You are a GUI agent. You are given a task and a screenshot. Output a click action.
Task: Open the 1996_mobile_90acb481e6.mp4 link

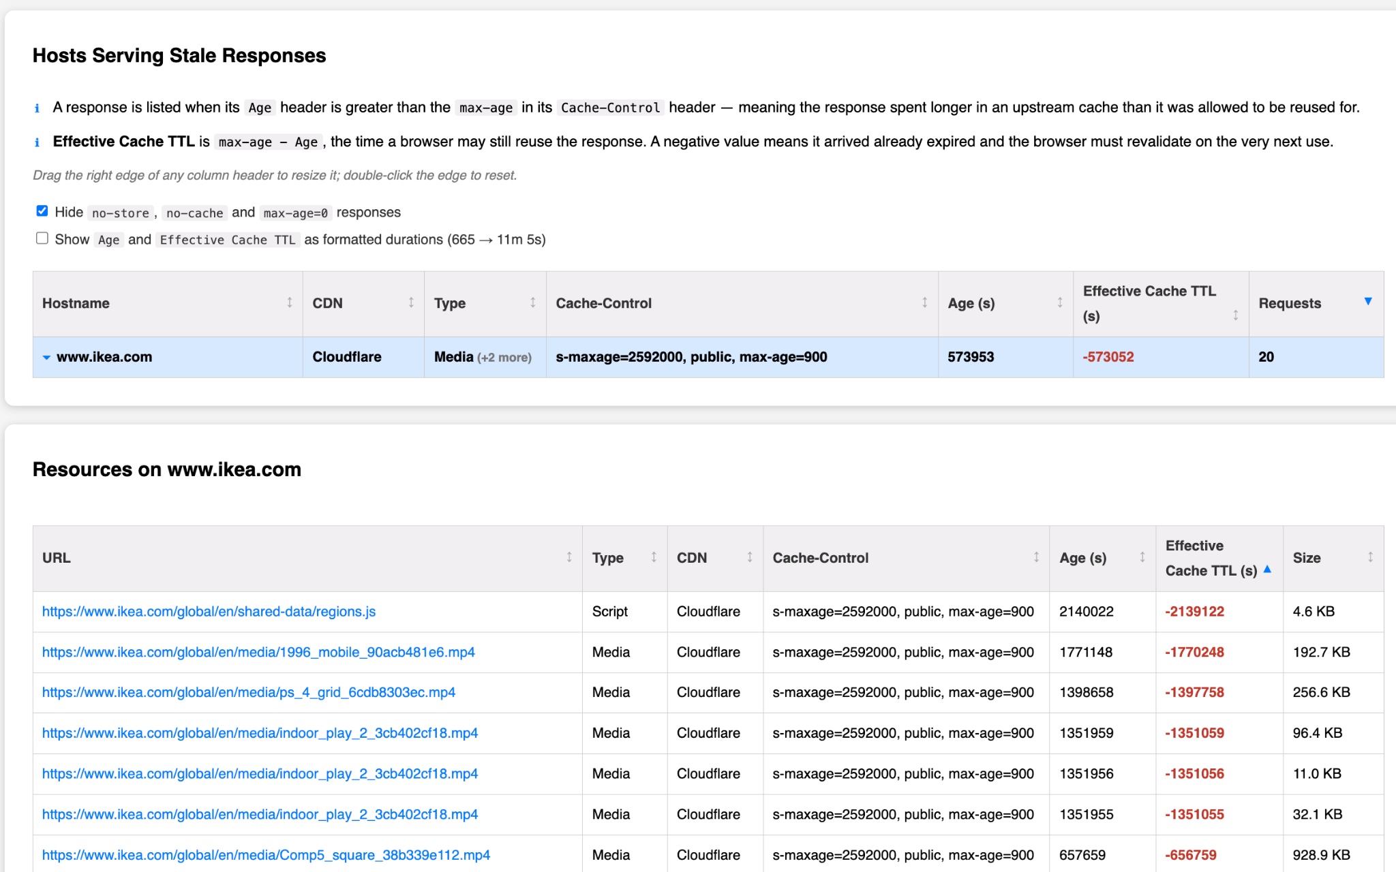[258, 652]
